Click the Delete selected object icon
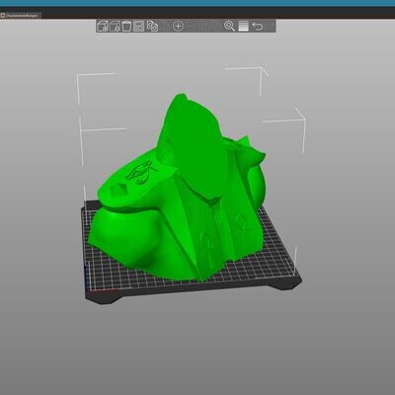The image size is (395, 395). [115, 26]
